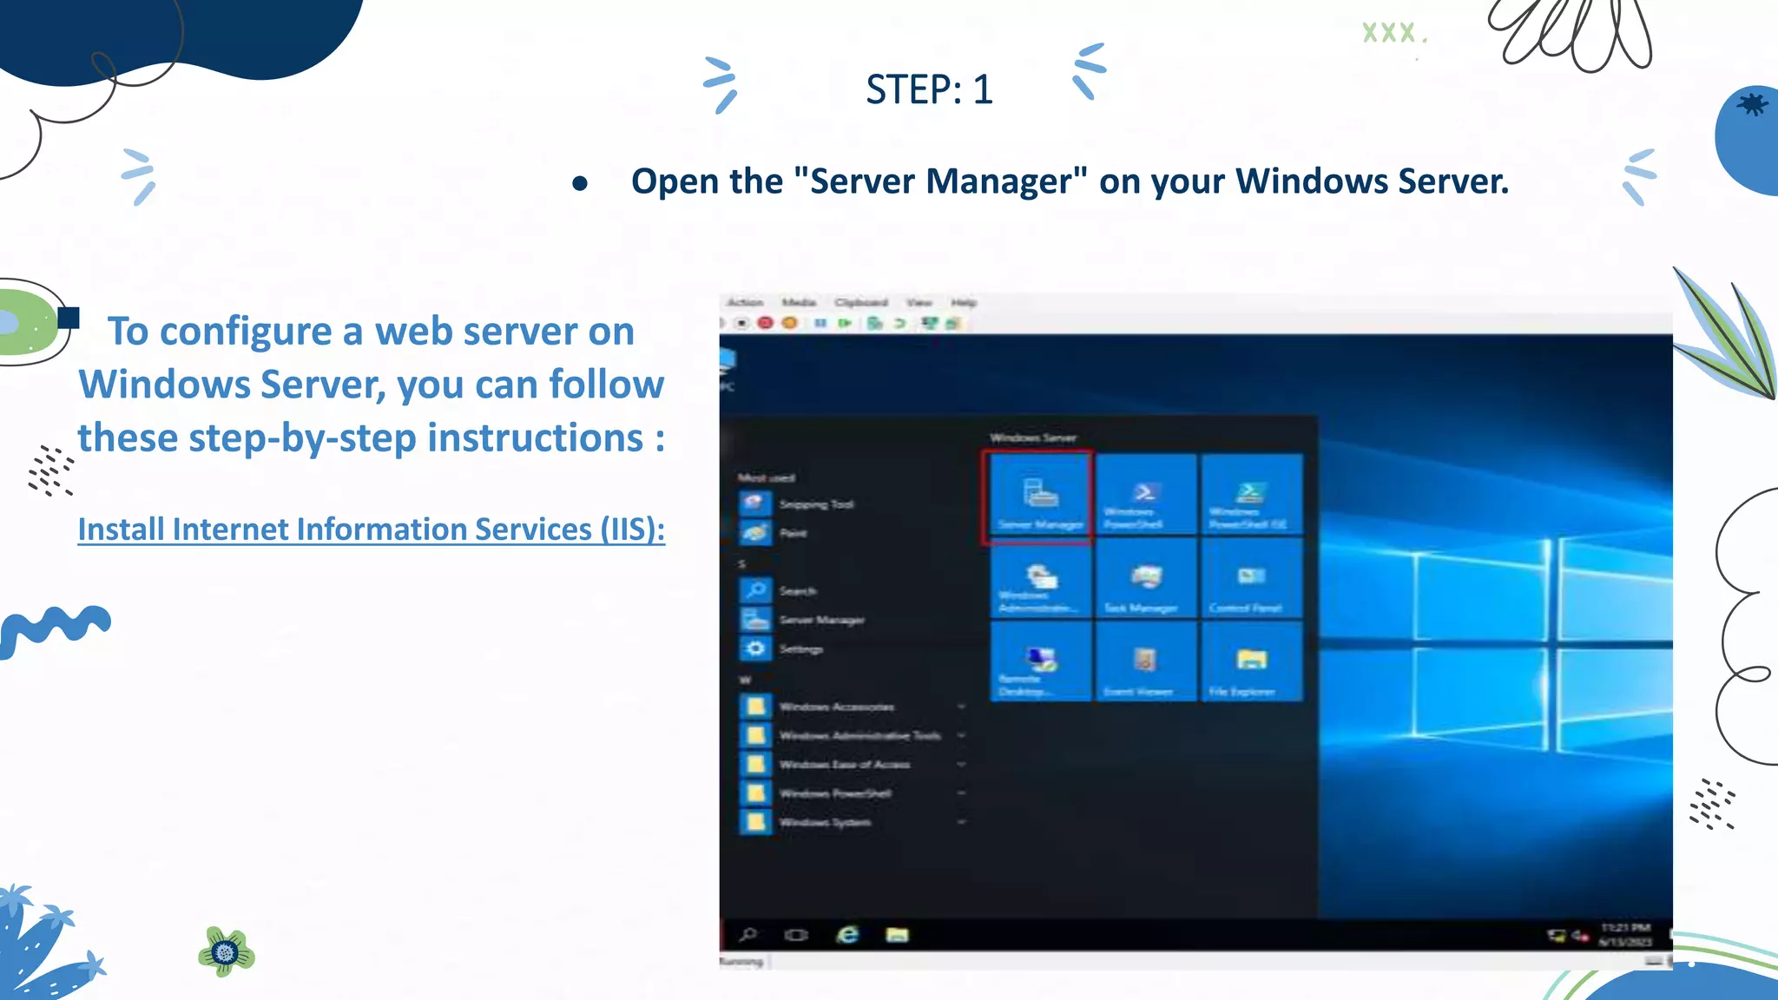Click the letter W heading in app list

click(x=744, y=679)
